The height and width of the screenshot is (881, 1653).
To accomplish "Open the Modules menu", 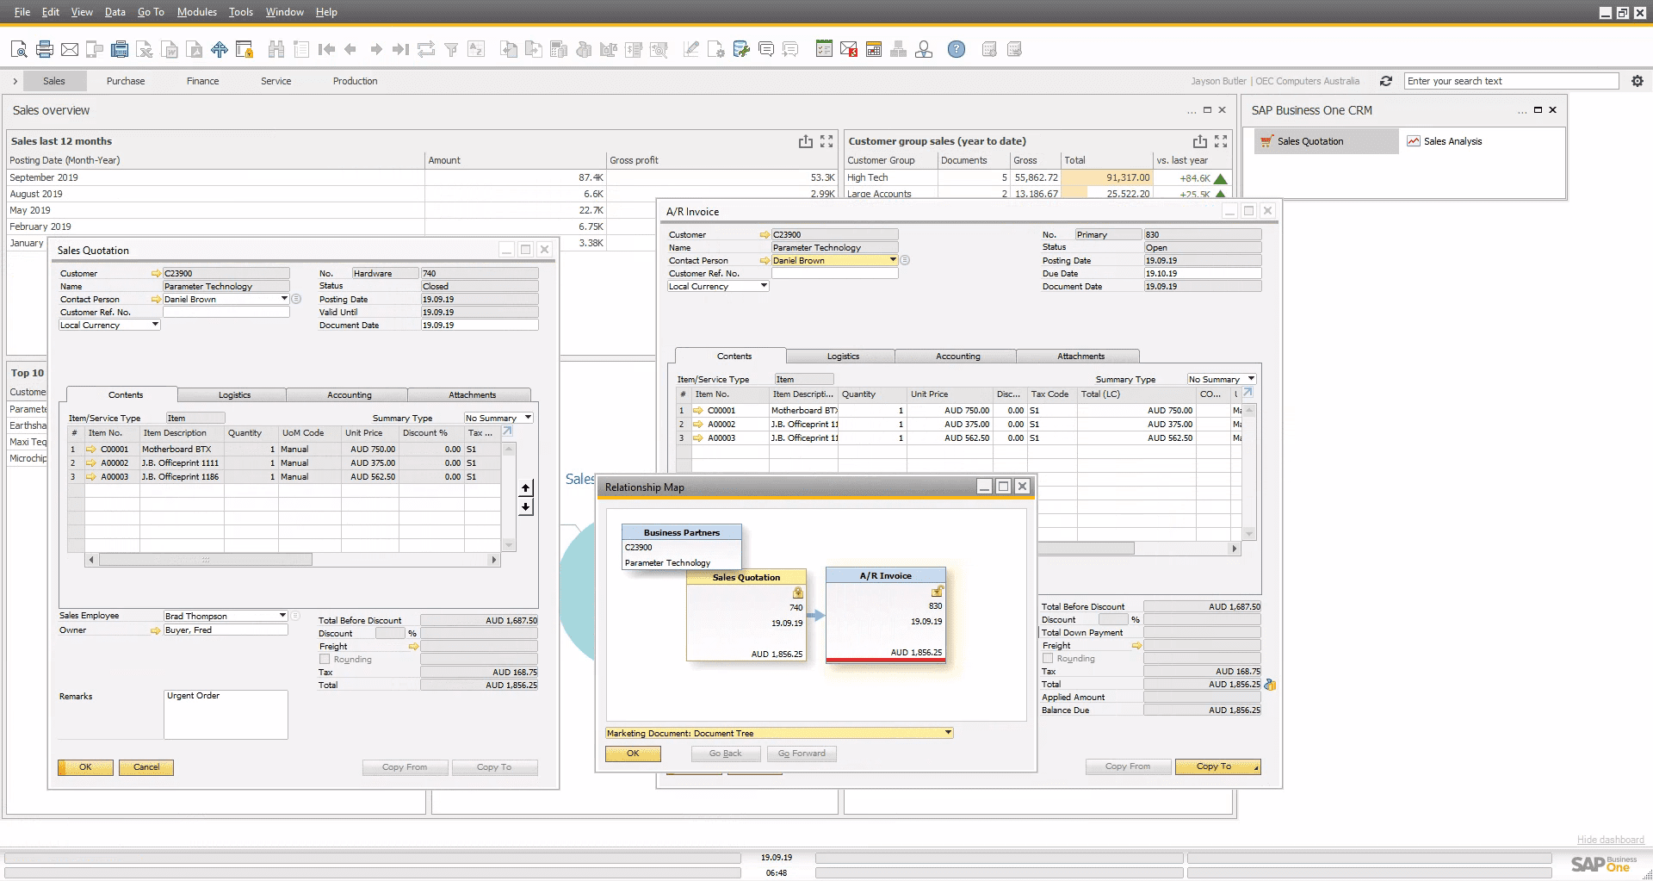I will tap(196, 11).
